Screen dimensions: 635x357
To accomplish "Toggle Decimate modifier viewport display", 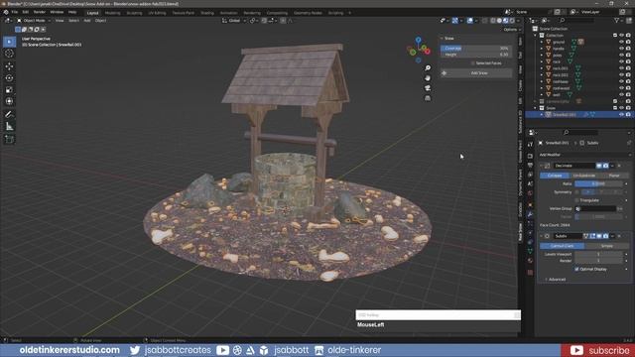I will [x=599, y=166].
